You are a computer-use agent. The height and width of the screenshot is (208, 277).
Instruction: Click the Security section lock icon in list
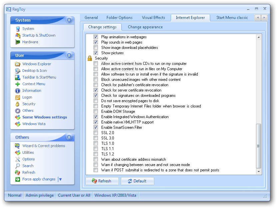pyautogui.click(x=90, y=58)
